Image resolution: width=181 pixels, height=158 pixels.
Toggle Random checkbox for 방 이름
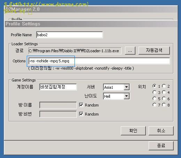(81, 105)
